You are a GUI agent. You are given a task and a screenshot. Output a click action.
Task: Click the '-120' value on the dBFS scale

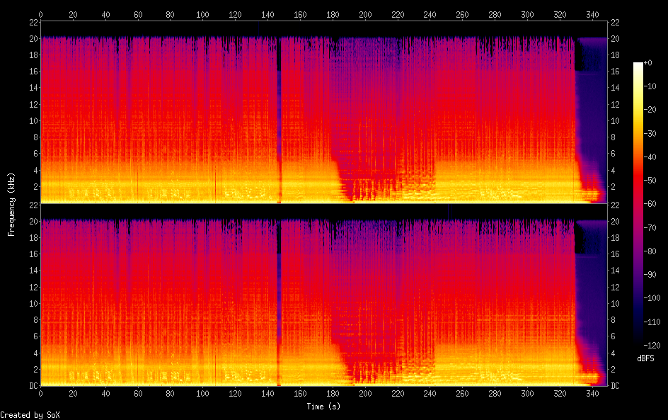coord(652,346)
